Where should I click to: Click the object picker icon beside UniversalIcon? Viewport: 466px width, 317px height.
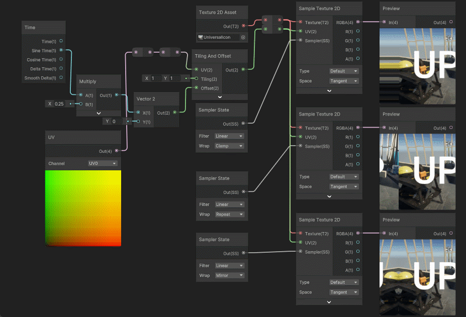click(x=243, y=37)
